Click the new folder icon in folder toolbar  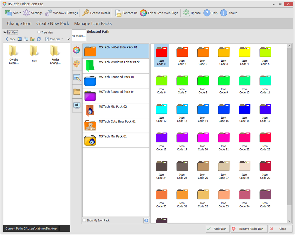click(x=32, y=39)
